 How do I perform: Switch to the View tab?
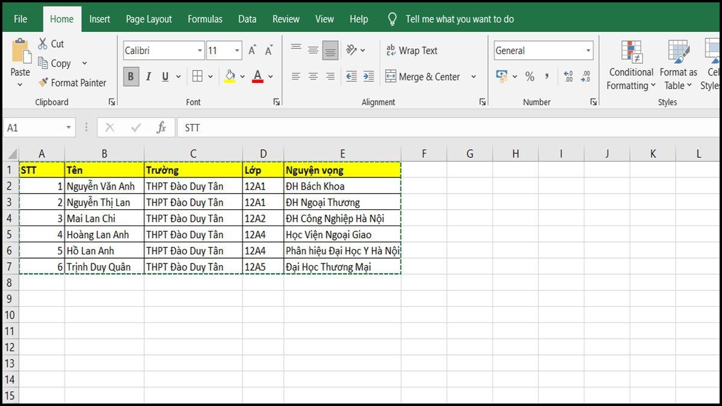[x=324, y=19]
